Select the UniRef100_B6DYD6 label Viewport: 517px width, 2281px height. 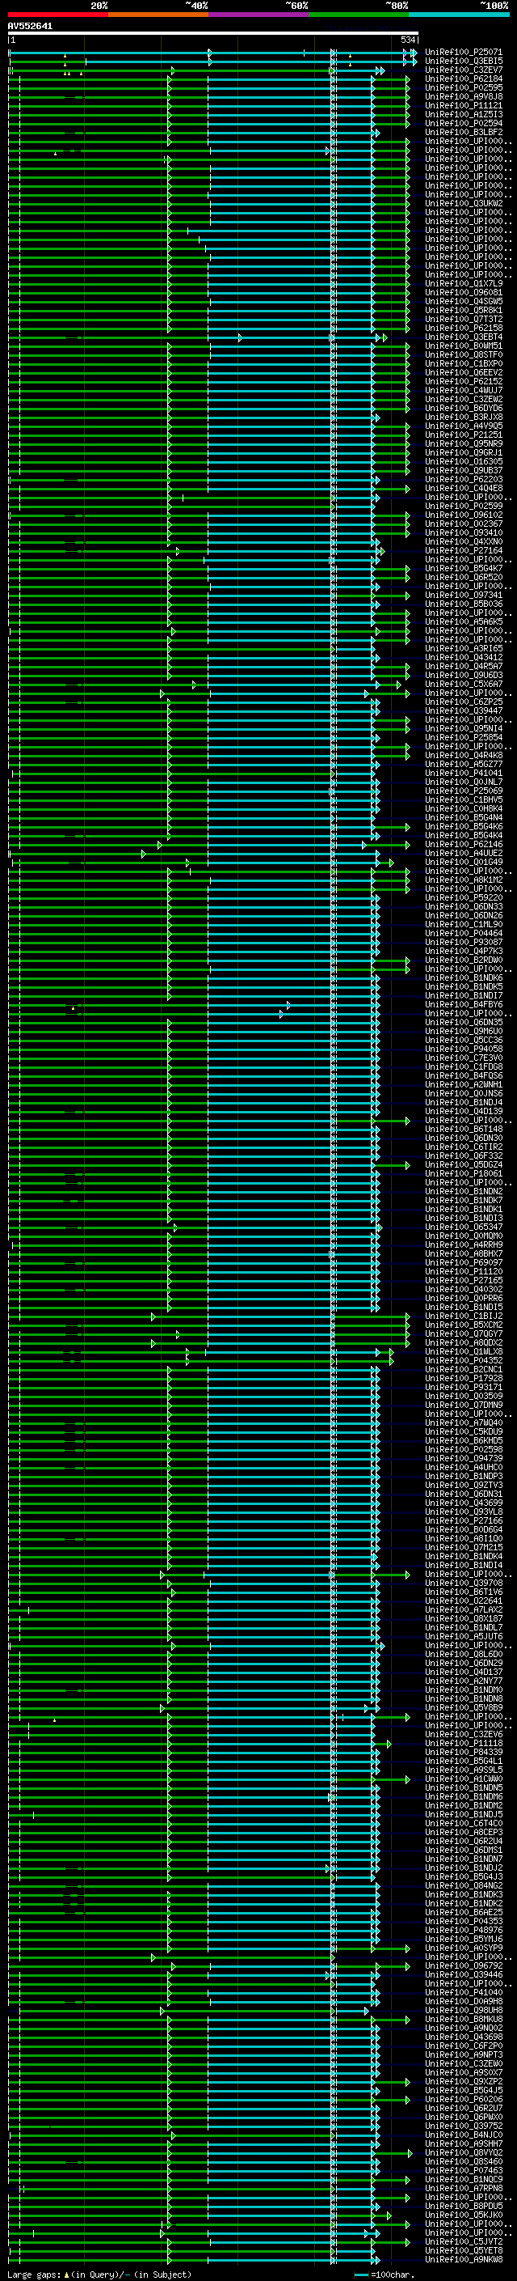coord(463,408)
